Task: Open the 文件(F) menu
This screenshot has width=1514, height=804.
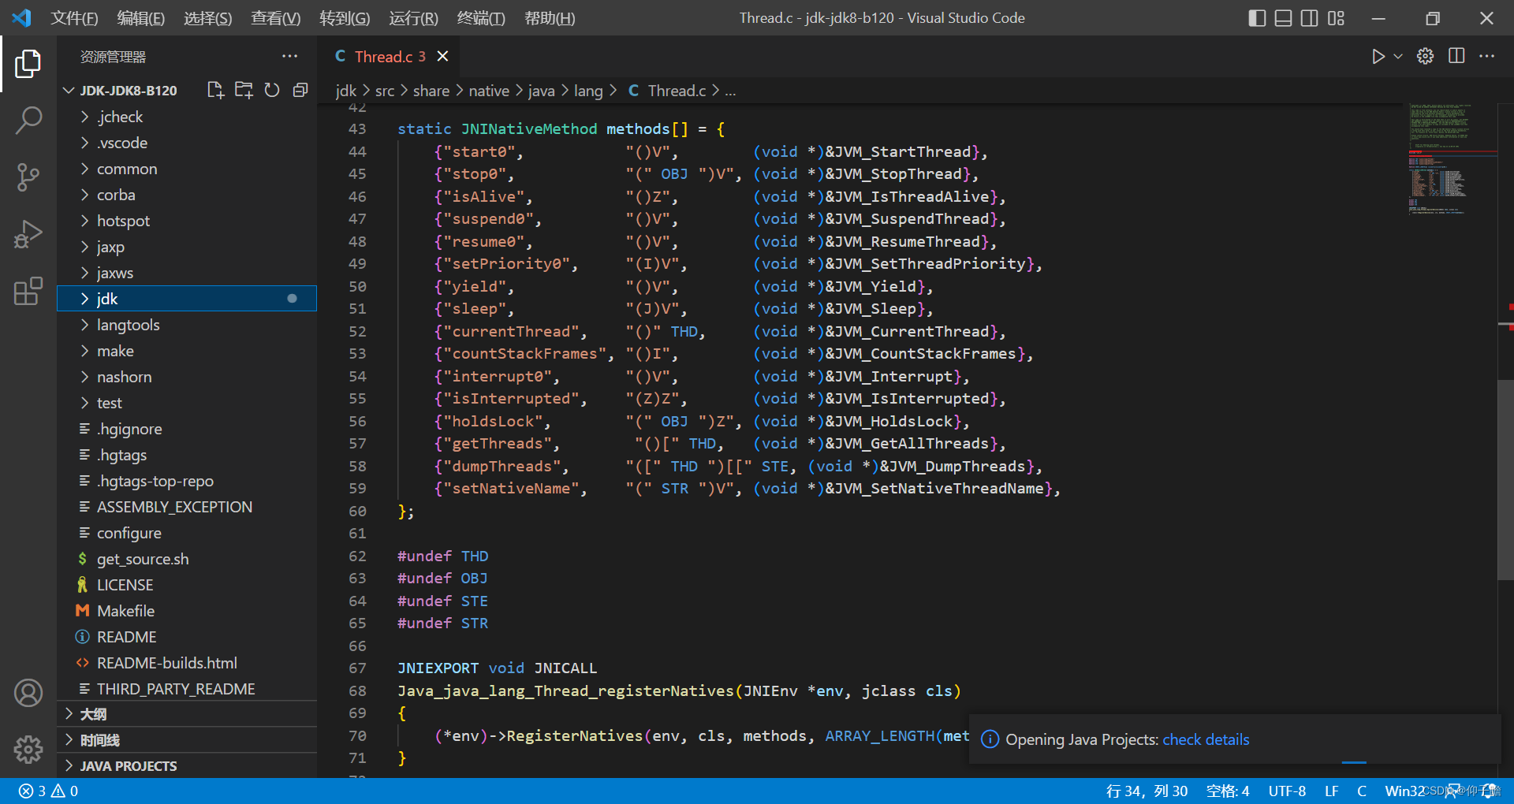Action: [74, 18]
